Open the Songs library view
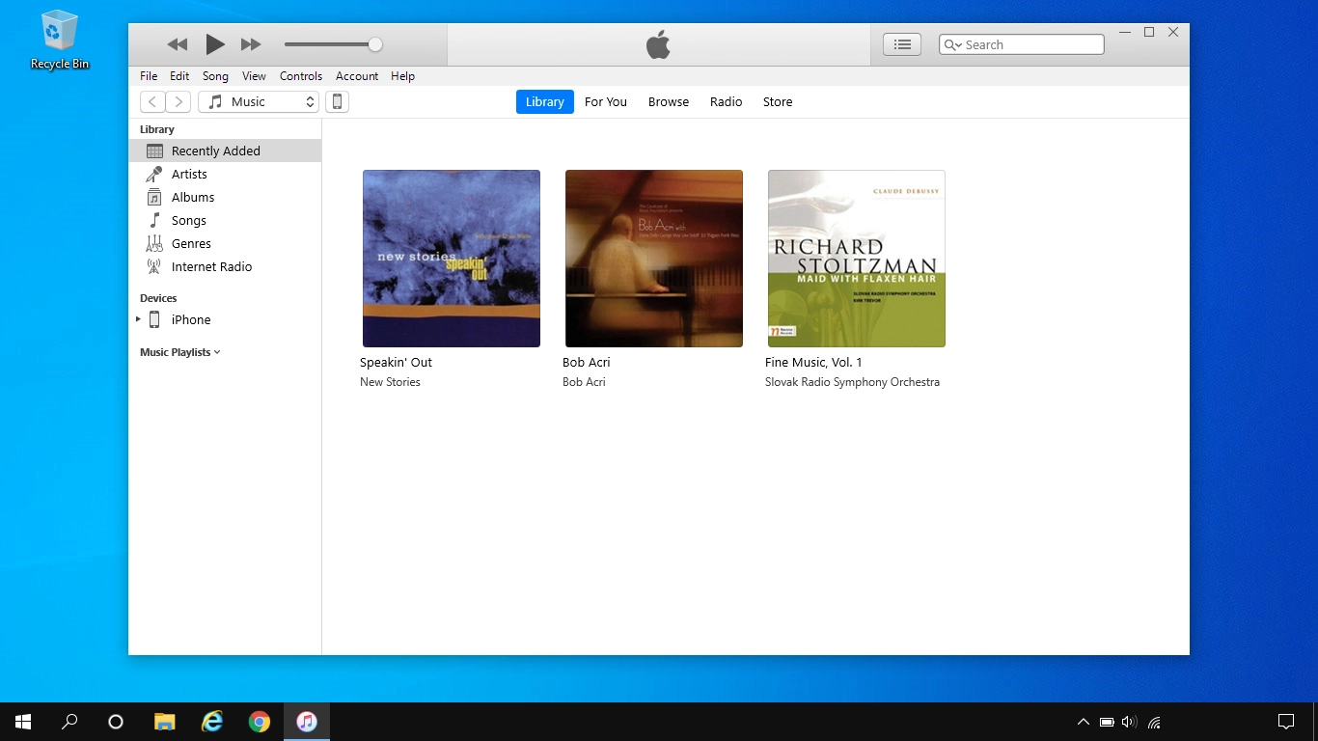Image resolution: width=1318 pixels, height=741 pixels. click(188, 220)
